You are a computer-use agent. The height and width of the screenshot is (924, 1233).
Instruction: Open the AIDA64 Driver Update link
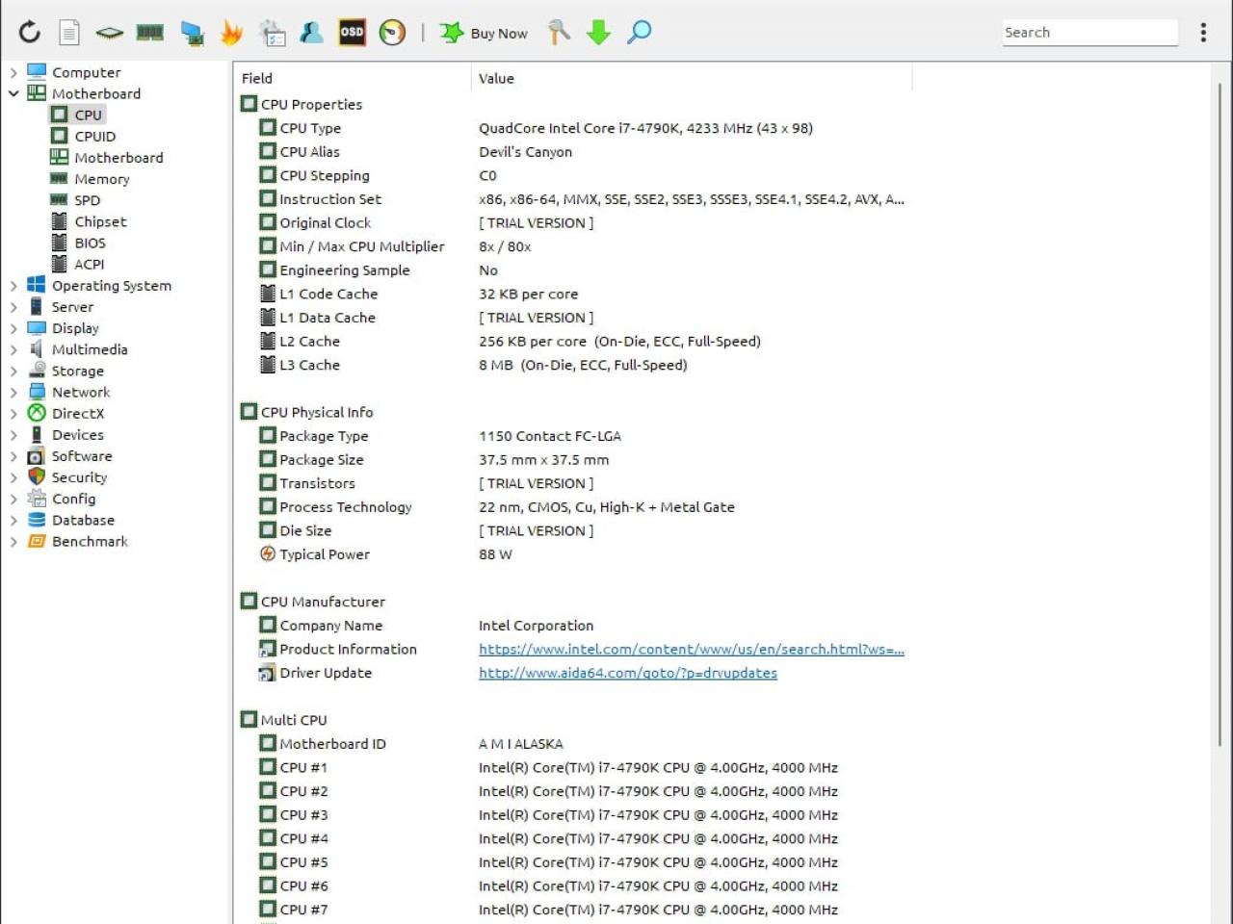click(x=628, y=673)
